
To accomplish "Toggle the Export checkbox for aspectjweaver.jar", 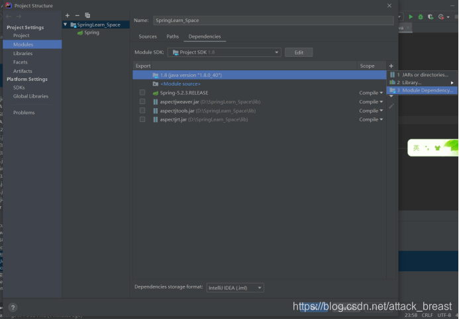I will 142,101.
